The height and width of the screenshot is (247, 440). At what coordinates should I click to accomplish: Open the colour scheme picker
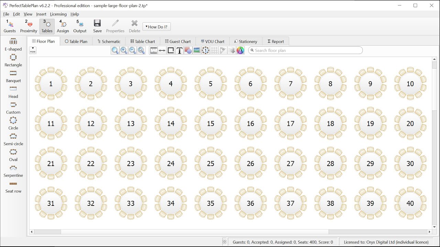click(240, 50)
